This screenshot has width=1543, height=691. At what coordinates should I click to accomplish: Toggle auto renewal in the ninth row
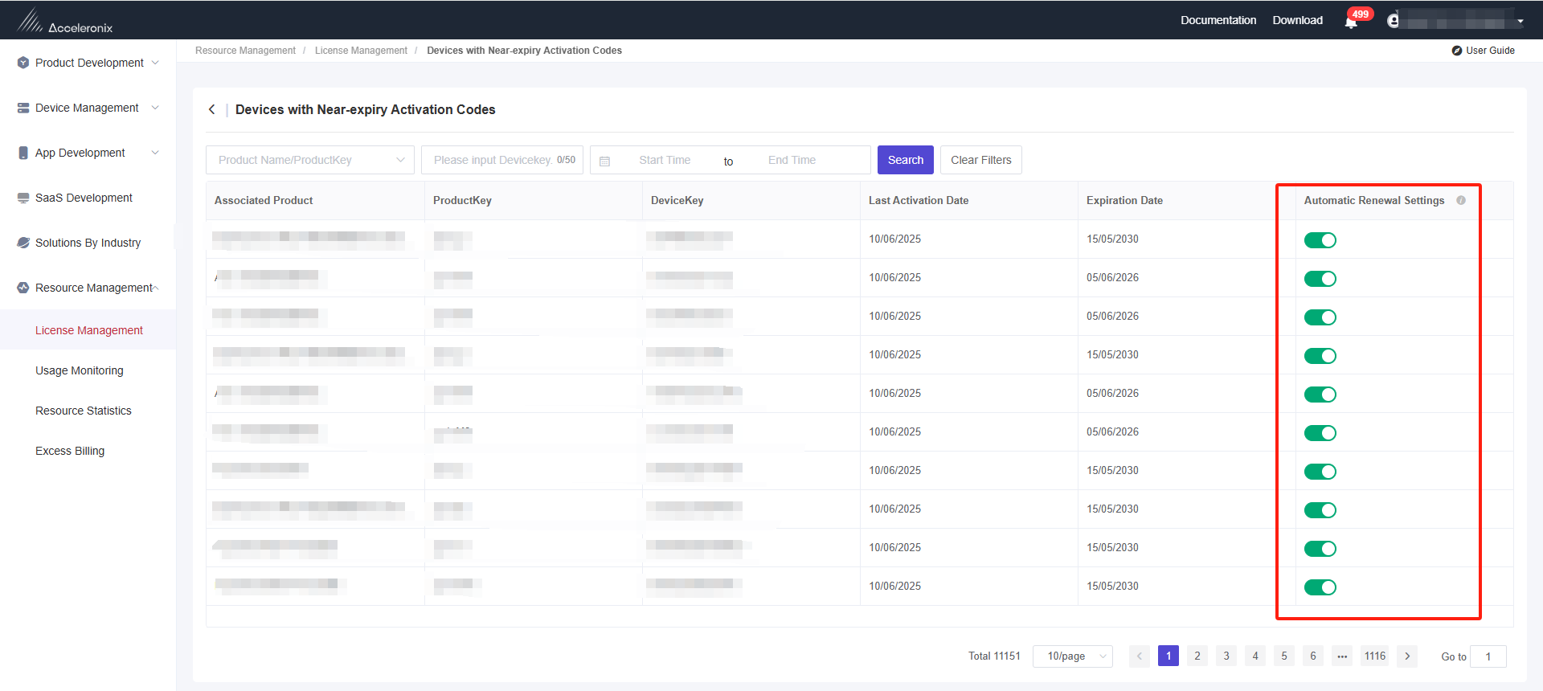pyautogui.click(x=1320, y=549)
